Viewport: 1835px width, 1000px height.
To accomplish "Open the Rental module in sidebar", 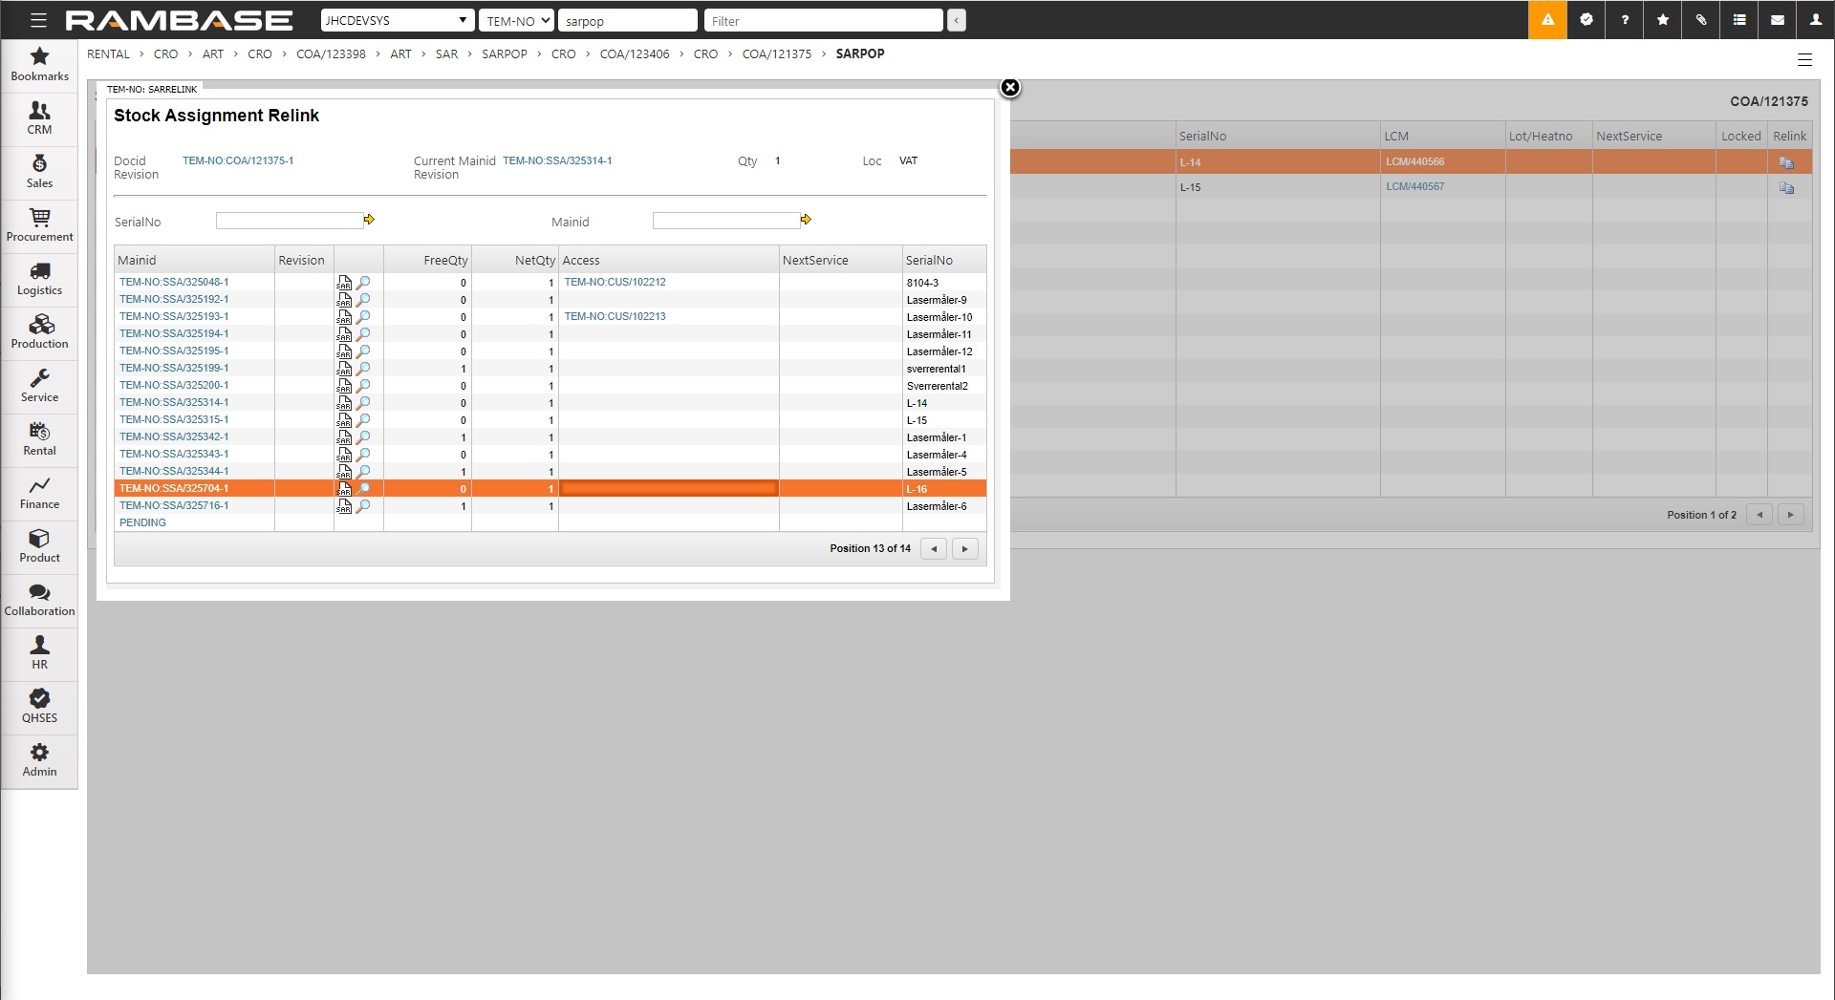I will coord(39,439).
